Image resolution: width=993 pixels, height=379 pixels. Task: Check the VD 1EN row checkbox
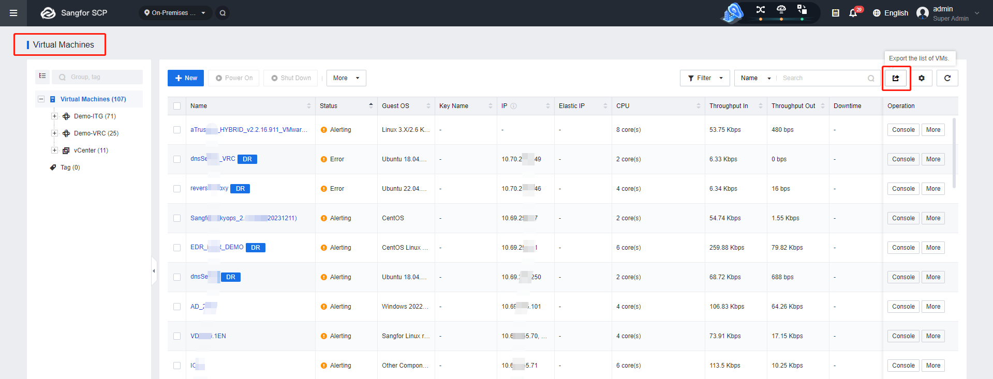click(x=177, y=336)
